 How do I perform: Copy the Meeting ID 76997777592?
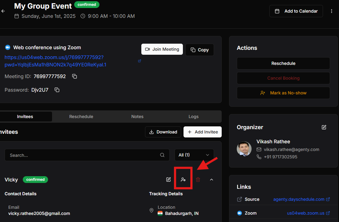click(75, 76)
